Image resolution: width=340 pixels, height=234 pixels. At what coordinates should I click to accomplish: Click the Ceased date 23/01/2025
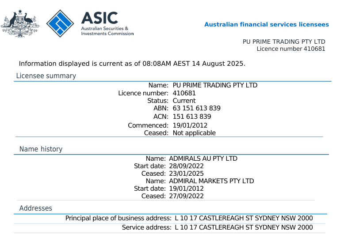coord(186,174)
